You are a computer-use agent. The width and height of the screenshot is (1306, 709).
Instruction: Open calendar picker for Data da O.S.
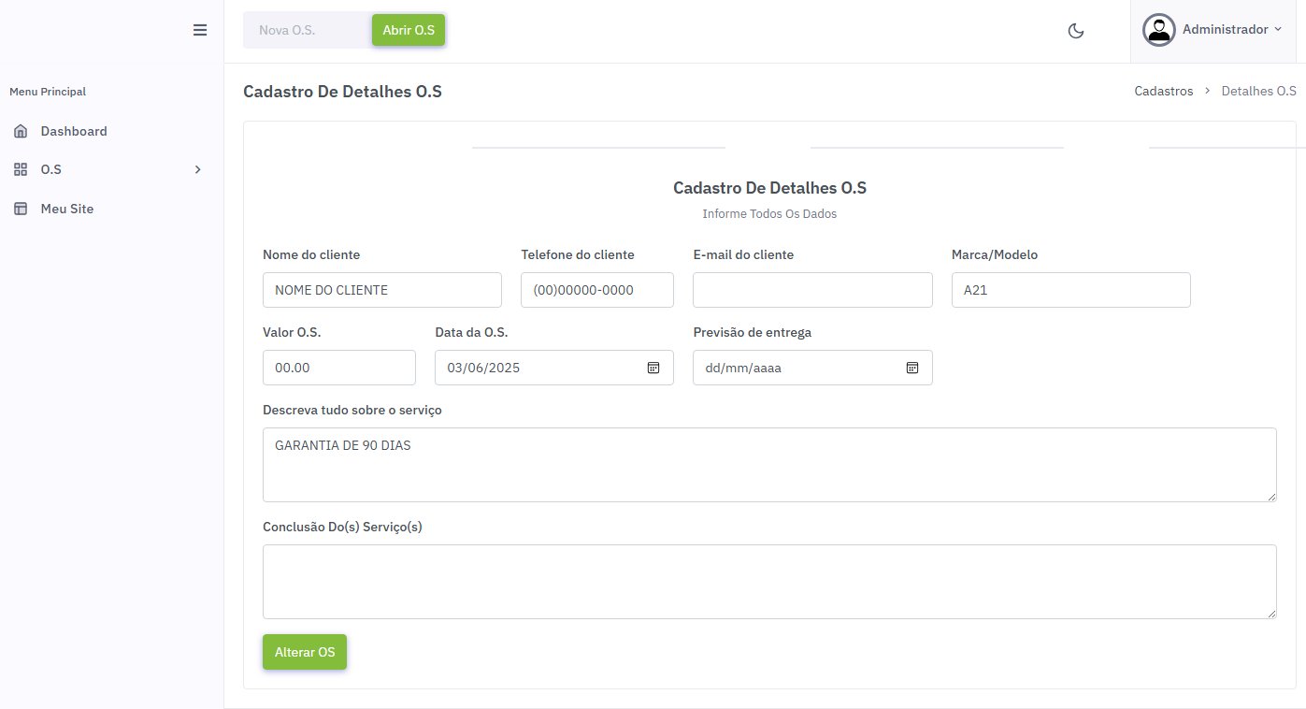point(653,368)
